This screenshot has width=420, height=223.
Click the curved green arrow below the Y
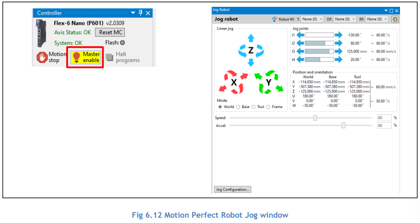click(265, 89)
